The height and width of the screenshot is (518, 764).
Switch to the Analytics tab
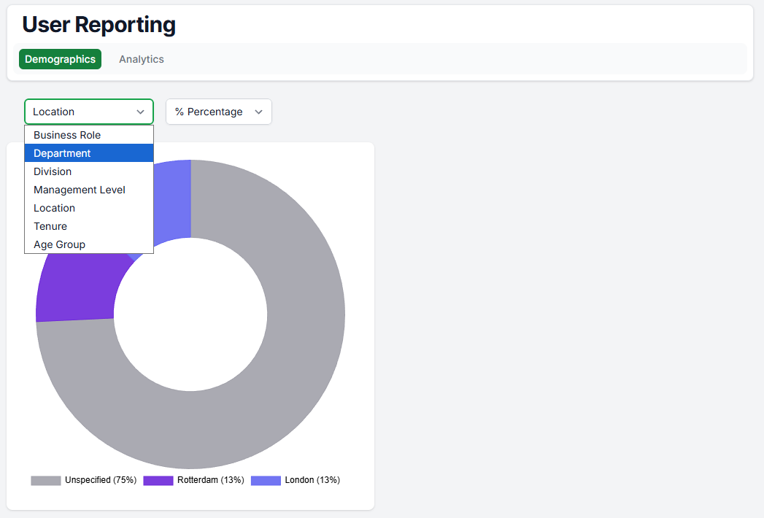point(142,59)
